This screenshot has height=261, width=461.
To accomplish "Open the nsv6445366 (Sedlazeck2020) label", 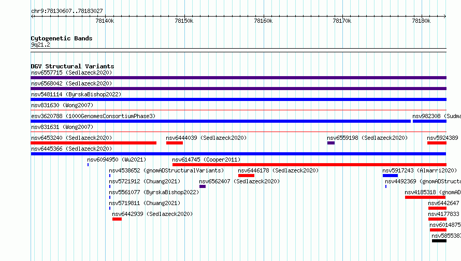I will [x=71, y=149].
